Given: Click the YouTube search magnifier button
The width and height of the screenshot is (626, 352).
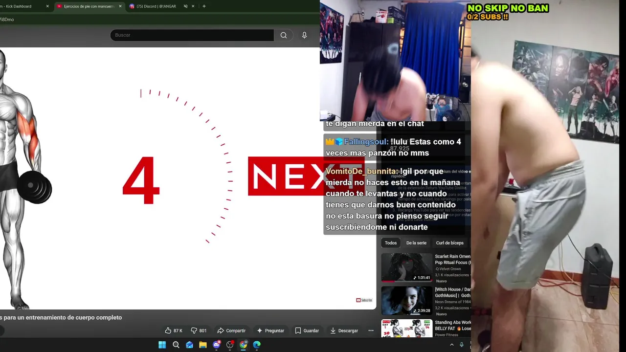Looking at the screenshot, I should (284, 35).
